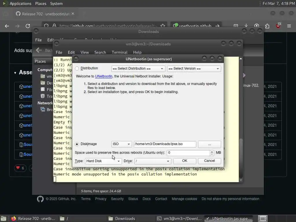Open the Contact footer link
The image size is (296, 222).
click(161, 199)
